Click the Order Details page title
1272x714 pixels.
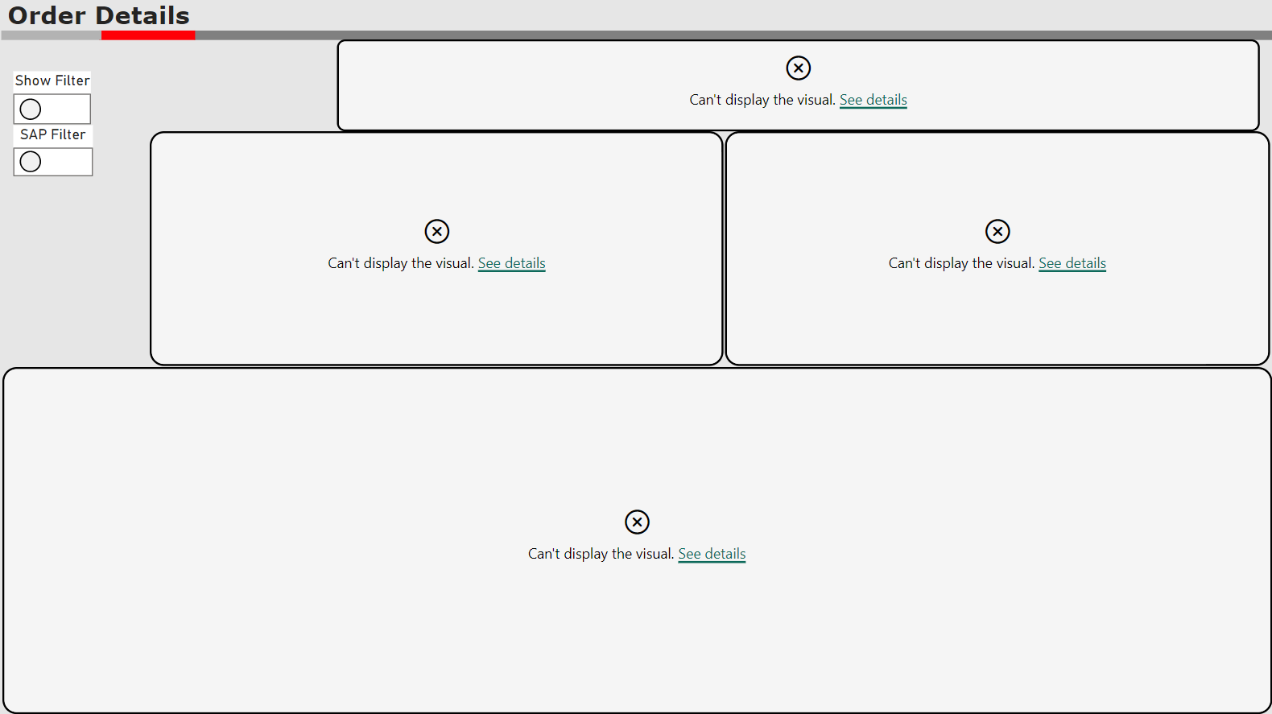99,15
